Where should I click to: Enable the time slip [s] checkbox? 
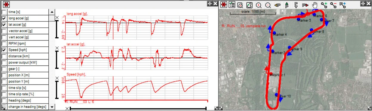click(4, 88)
